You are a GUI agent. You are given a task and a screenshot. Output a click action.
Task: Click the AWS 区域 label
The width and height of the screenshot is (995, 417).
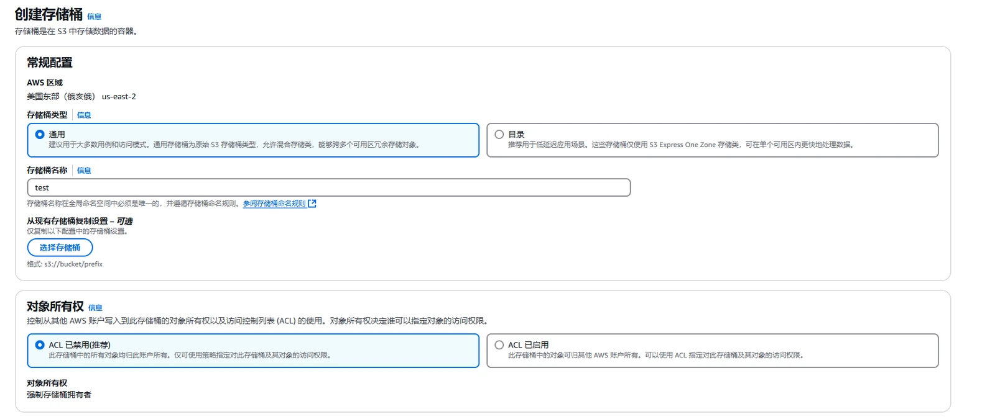click(x=45, y=83)
